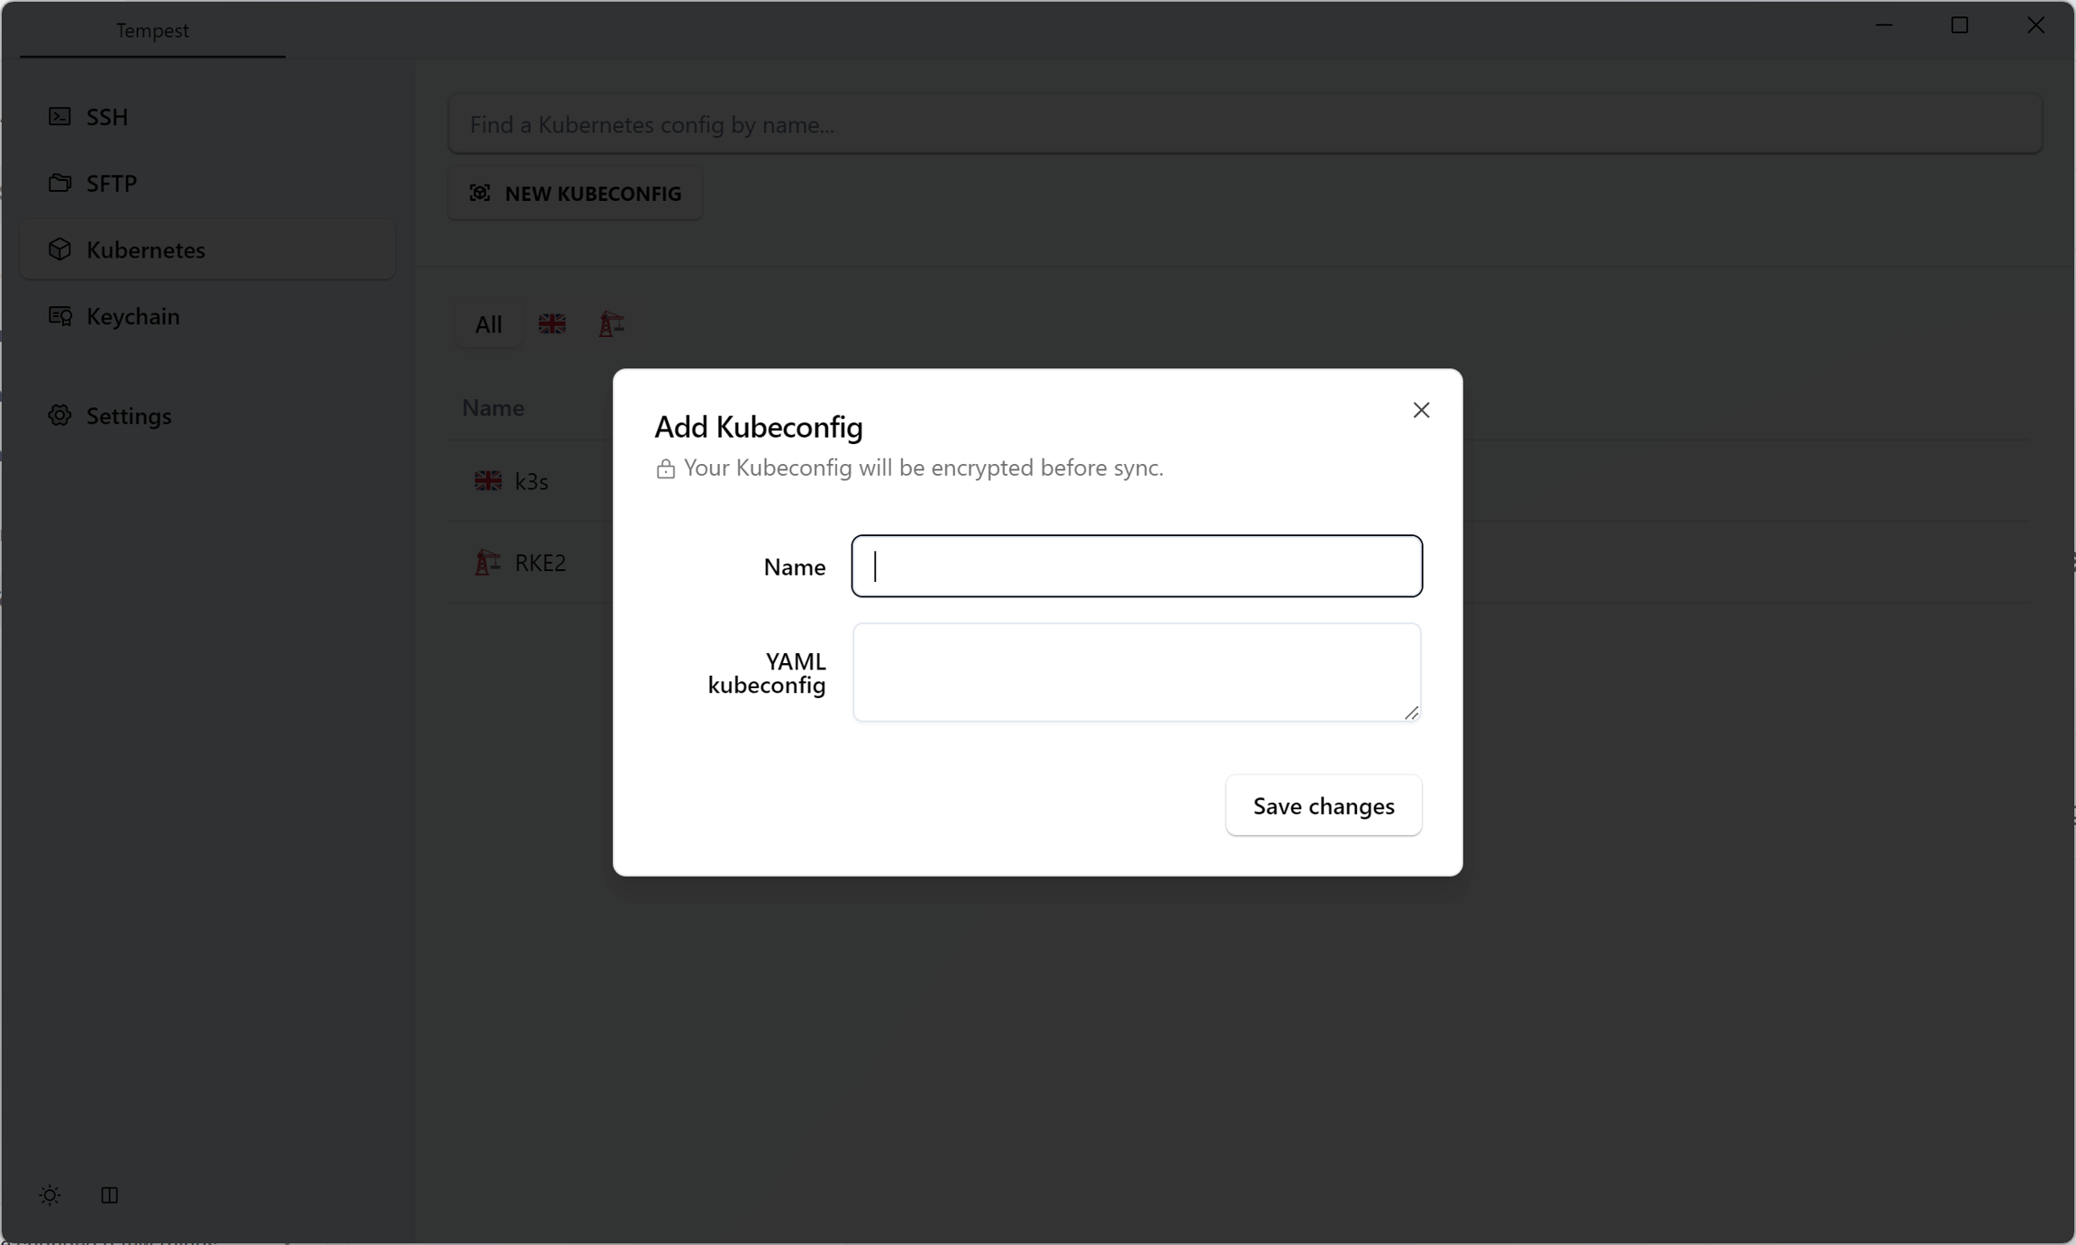
Task: Click the New Kubeconfig scan icon
Action: pos(480,194)
